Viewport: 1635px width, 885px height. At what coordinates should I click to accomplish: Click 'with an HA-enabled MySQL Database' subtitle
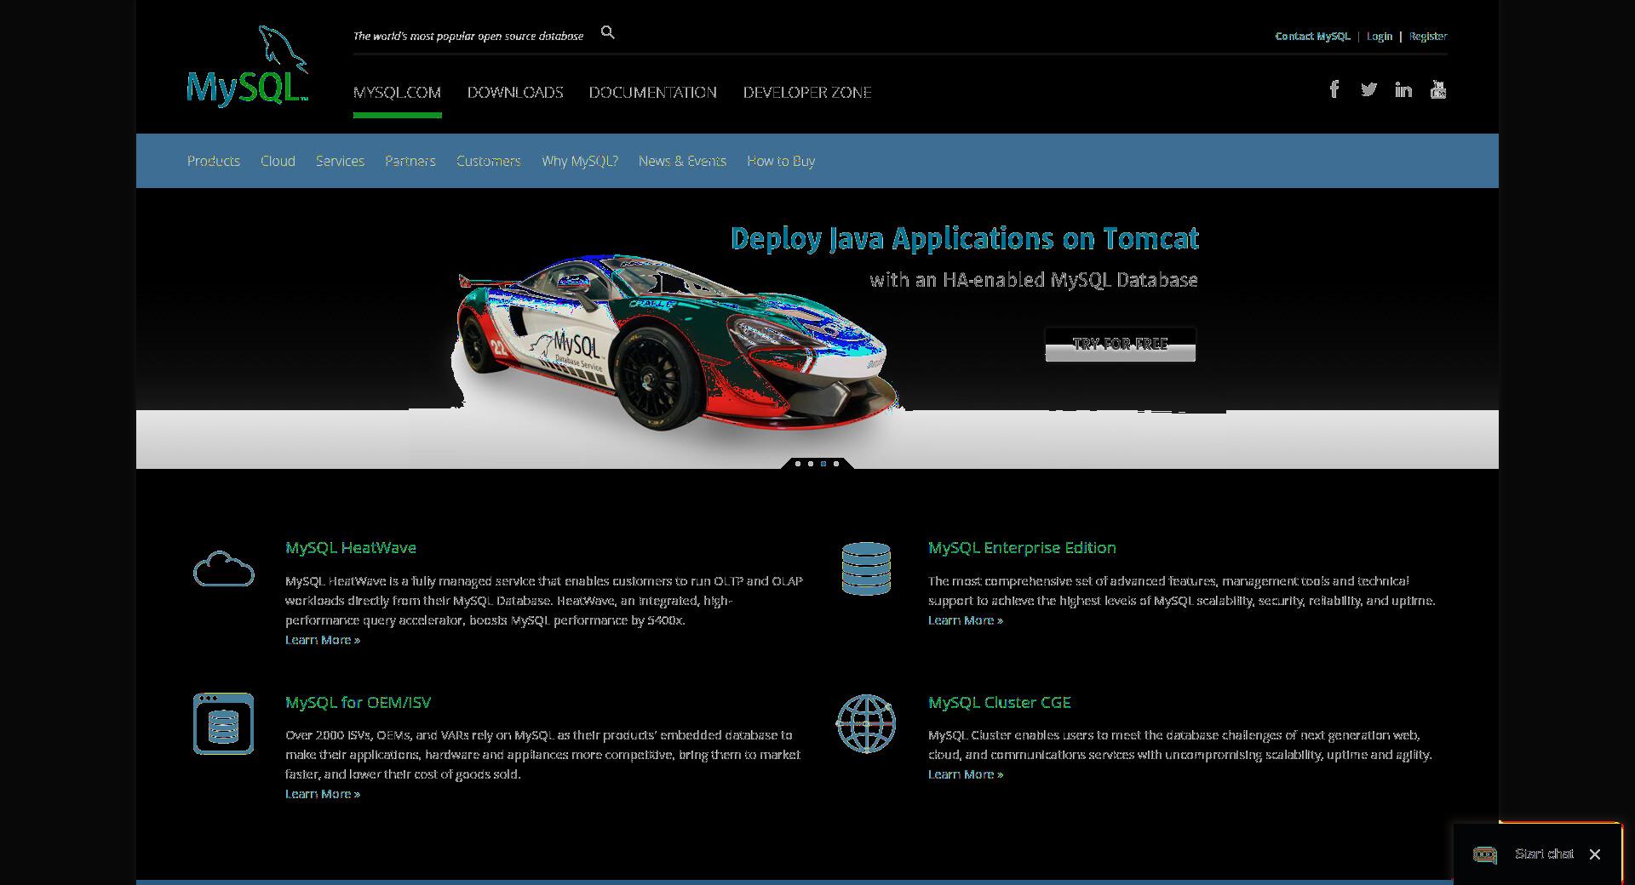(1034, 280)
